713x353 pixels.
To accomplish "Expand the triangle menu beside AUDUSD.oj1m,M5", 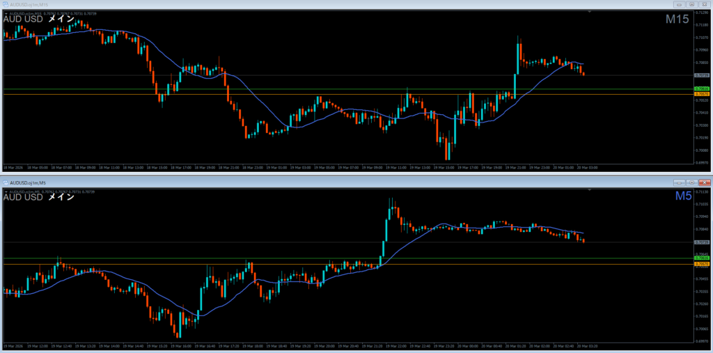I will [x=6, y=192].
